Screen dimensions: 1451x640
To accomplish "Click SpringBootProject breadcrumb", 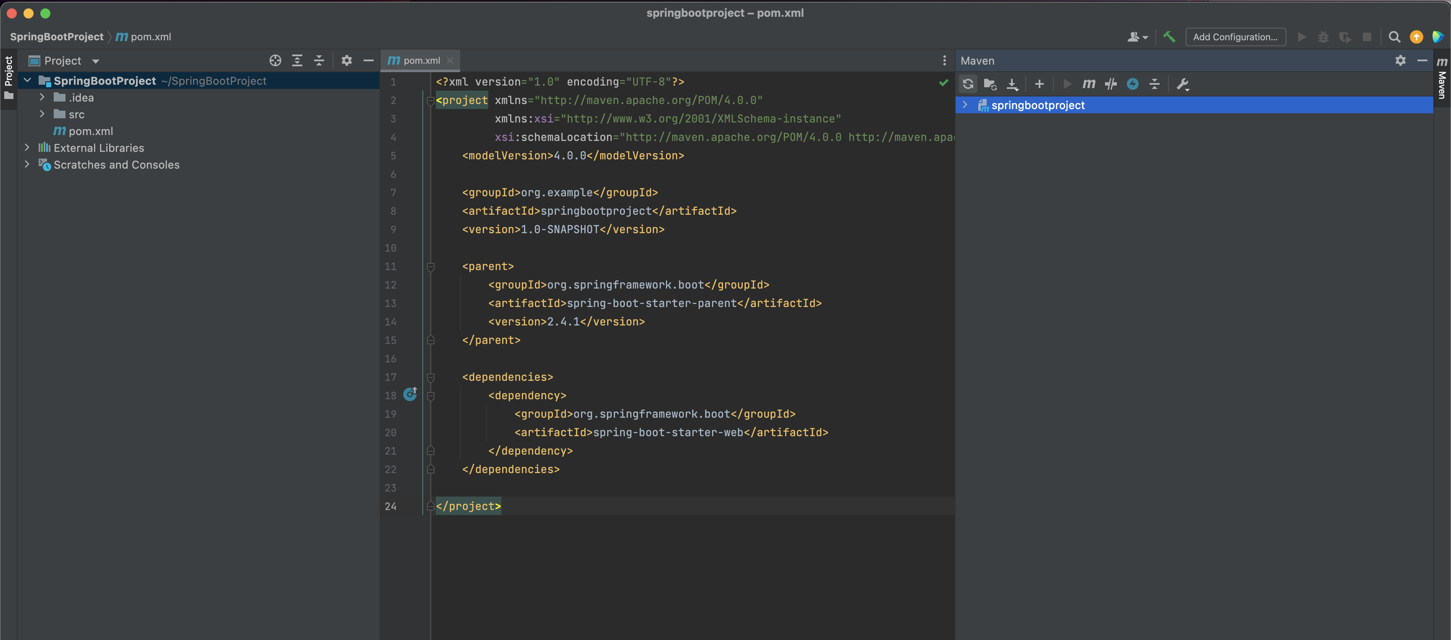I will click(x=57, y=36).
